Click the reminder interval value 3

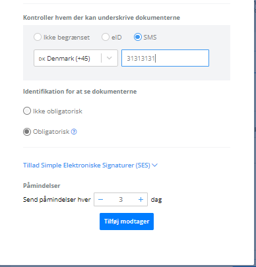click(121, 200)
